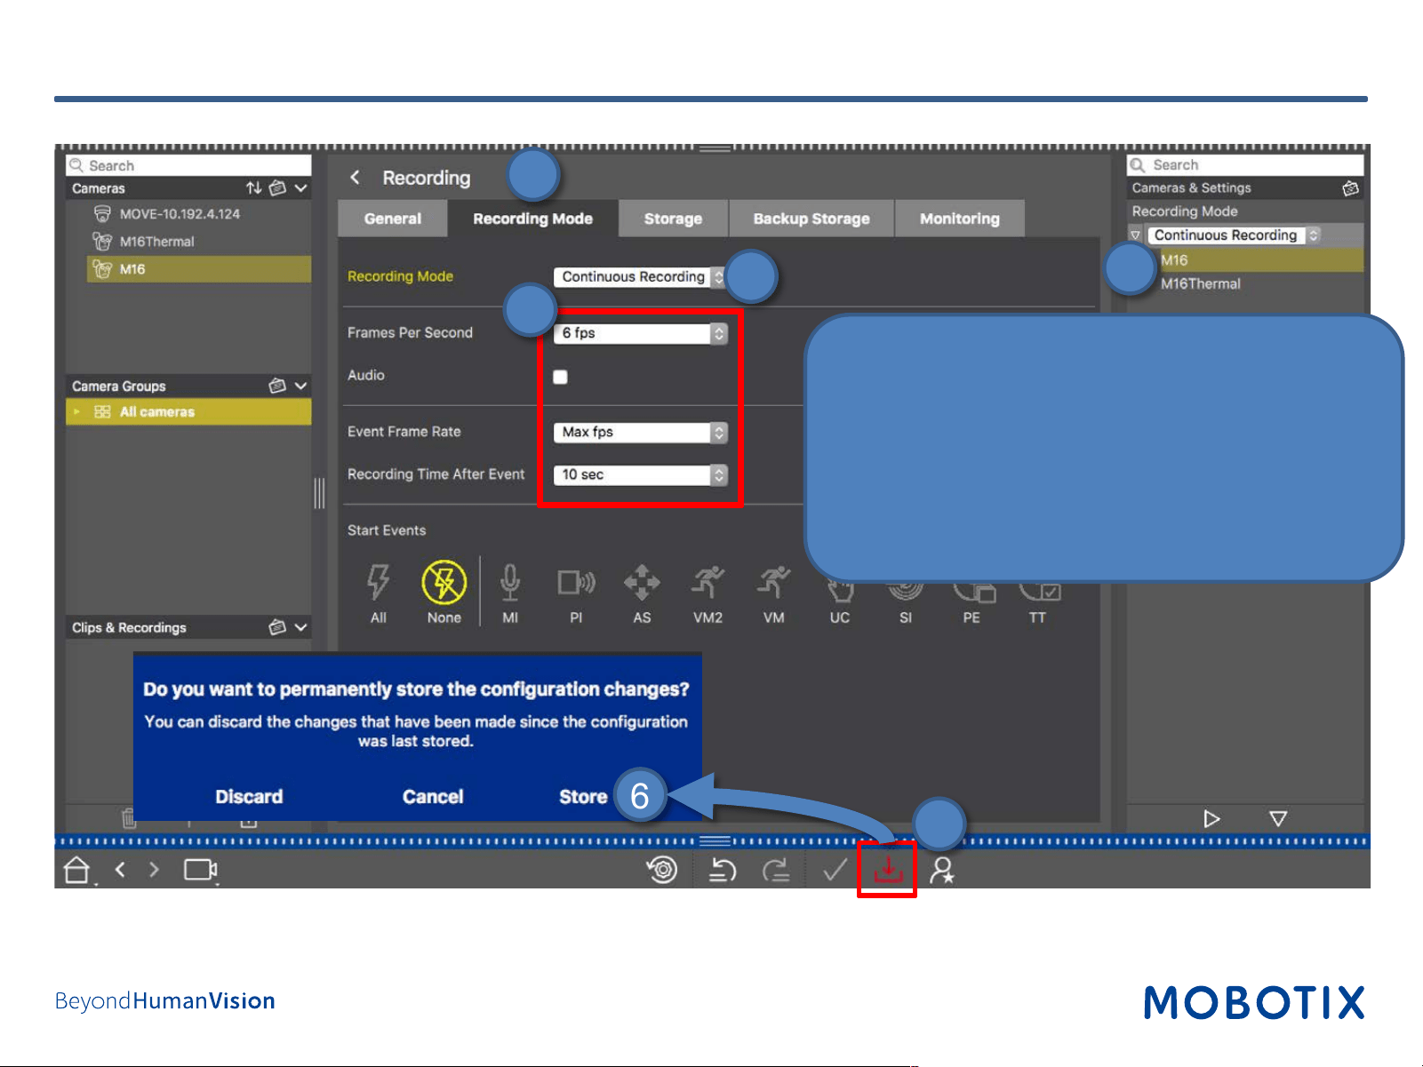
Task: Toggle the VM2 video motion event
Action: click(708, 583)
